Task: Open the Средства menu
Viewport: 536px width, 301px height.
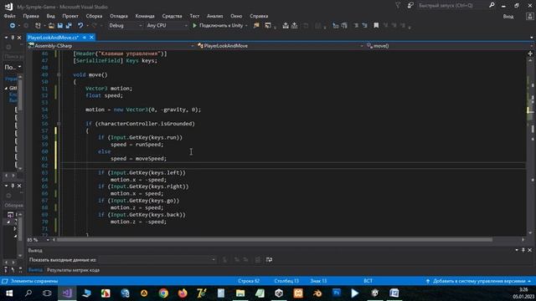Action: click(172, 16)
